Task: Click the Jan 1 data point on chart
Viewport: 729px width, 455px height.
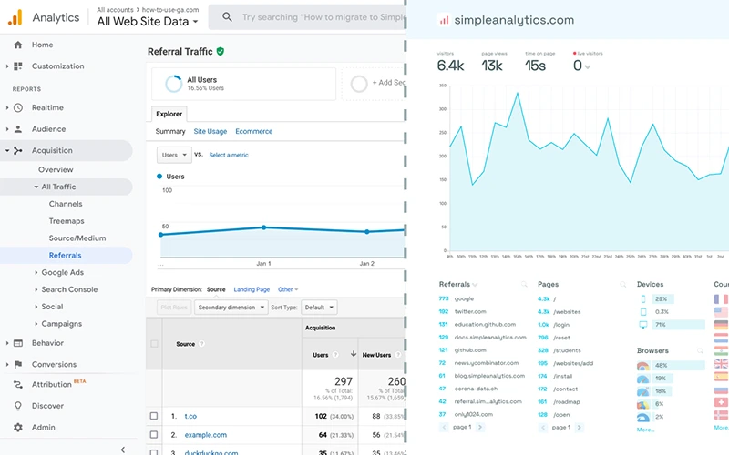Action: (264, 227)
